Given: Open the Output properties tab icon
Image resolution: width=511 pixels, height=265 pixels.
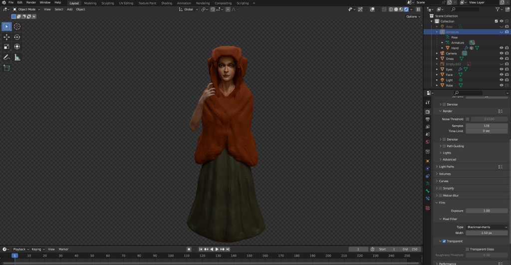Looking at the screenshot, I should click(x=428, y=119).
